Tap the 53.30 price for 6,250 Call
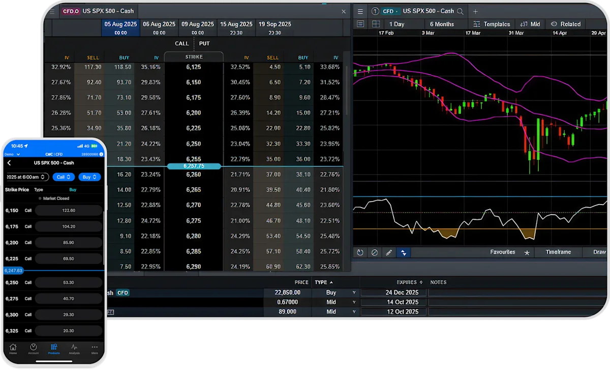 click(69, 283)
